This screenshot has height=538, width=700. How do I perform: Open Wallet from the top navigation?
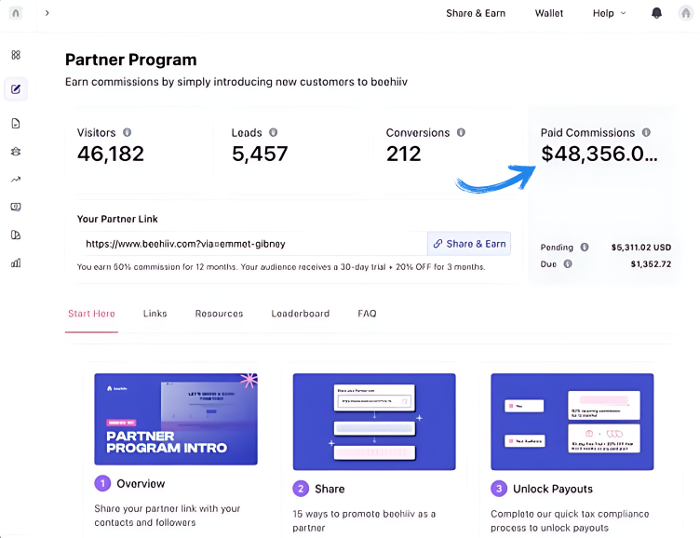coord(549,13)
